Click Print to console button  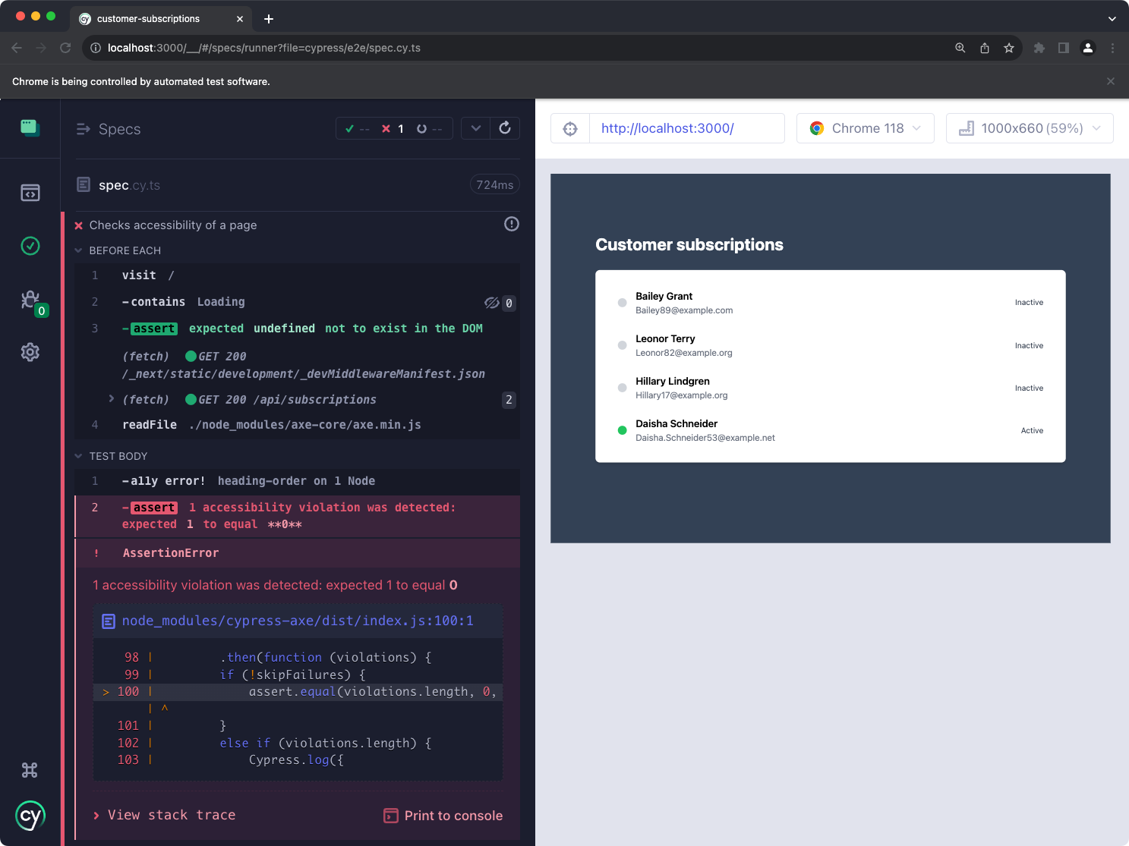coord(443,816)
